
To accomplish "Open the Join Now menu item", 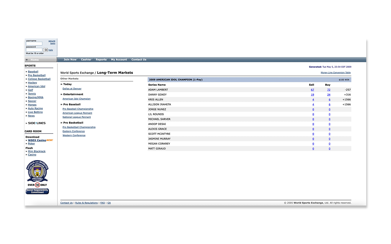I will (x=70, y=60).
